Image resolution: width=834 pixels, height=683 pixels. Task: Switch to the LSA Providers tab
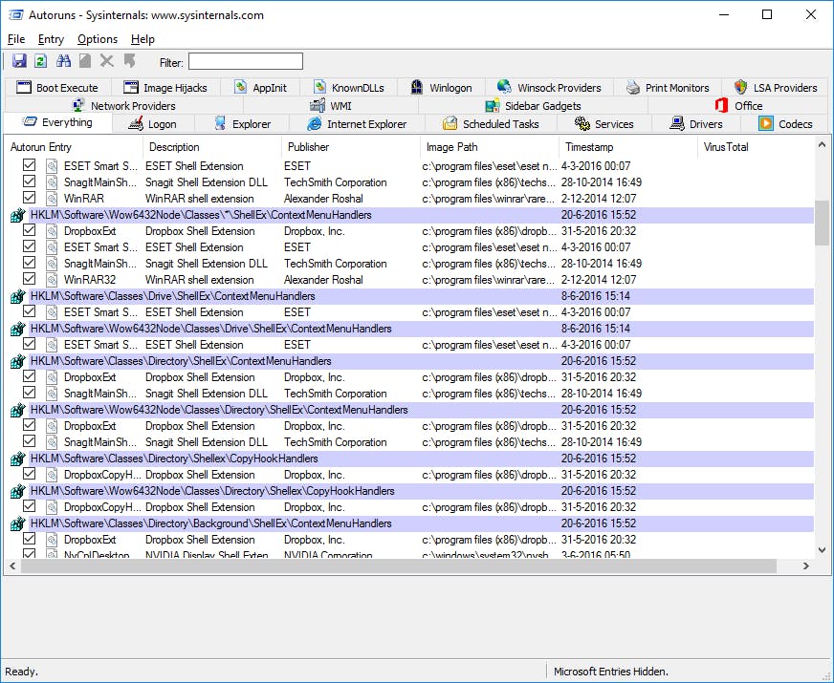[x=777, y=86]
